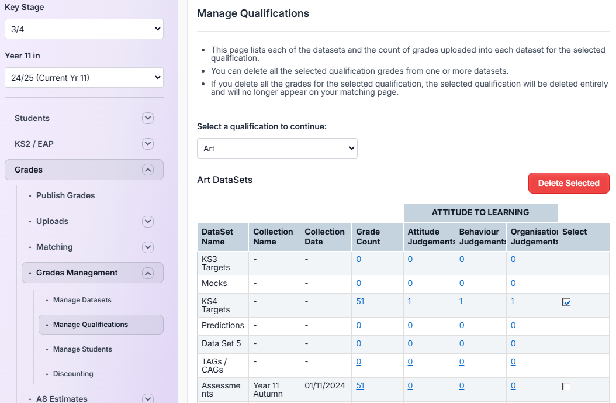Click the Mocks dataset name cell
Viewport: 616px width, 403px height.
[x=223, y=284]
